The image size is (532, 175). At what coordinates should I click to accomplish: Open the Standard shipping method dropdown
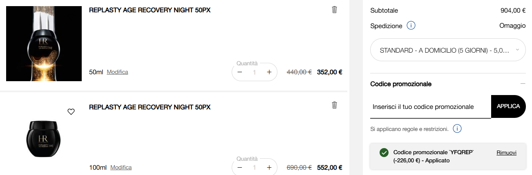tap(448, 50)
